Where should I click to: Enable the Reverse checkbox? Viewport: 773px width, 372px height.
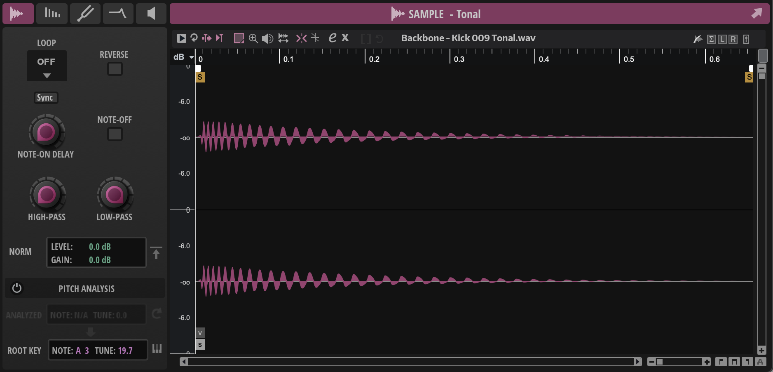pos(115,69)
